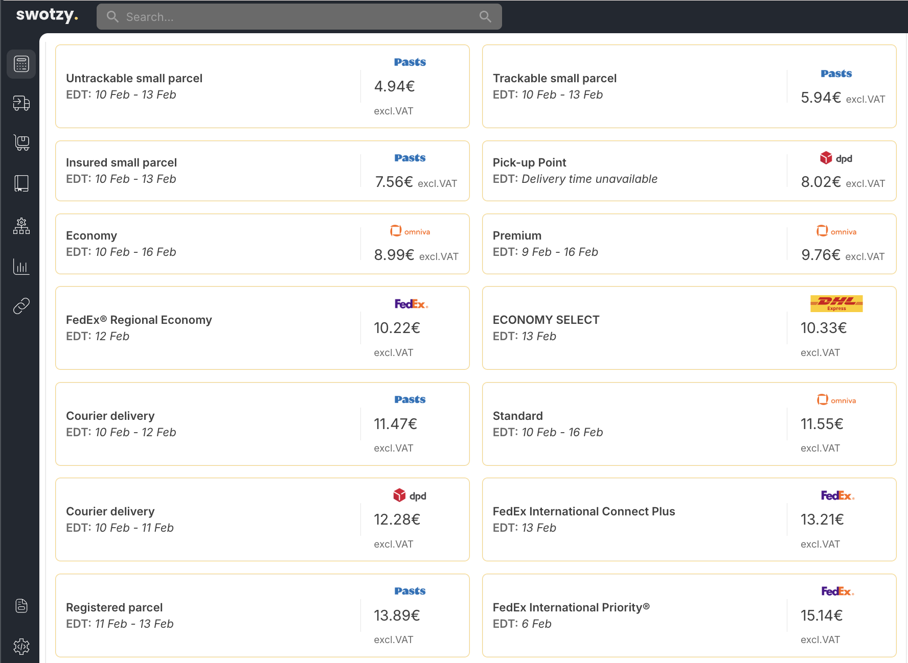
Task: Click the 9.76€ price
Action: (821, 255)
